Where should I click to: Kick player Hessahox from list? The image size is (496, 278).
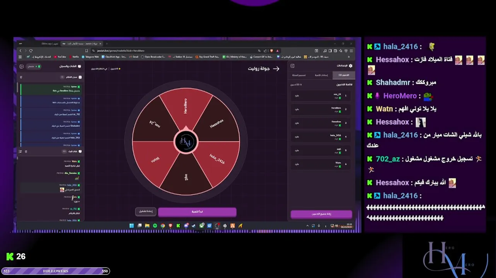[x=297, y=123]
